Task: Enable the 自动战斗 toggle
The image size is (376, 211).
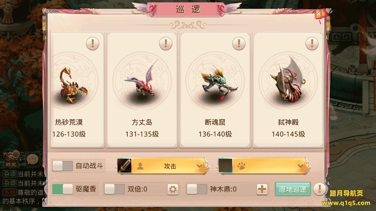Action: (62, 166)
